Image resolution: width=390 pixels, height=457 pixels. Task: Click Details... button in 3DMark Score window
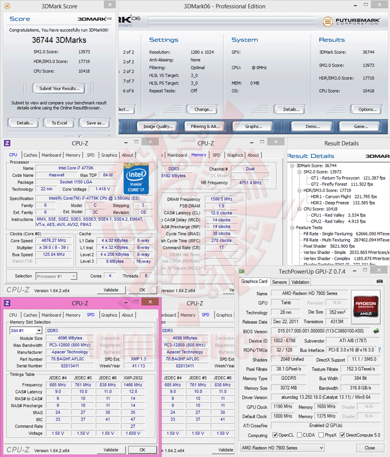click(24, 123)
